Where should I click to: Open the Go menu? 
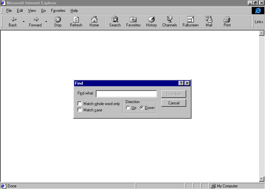click(43, 11)
